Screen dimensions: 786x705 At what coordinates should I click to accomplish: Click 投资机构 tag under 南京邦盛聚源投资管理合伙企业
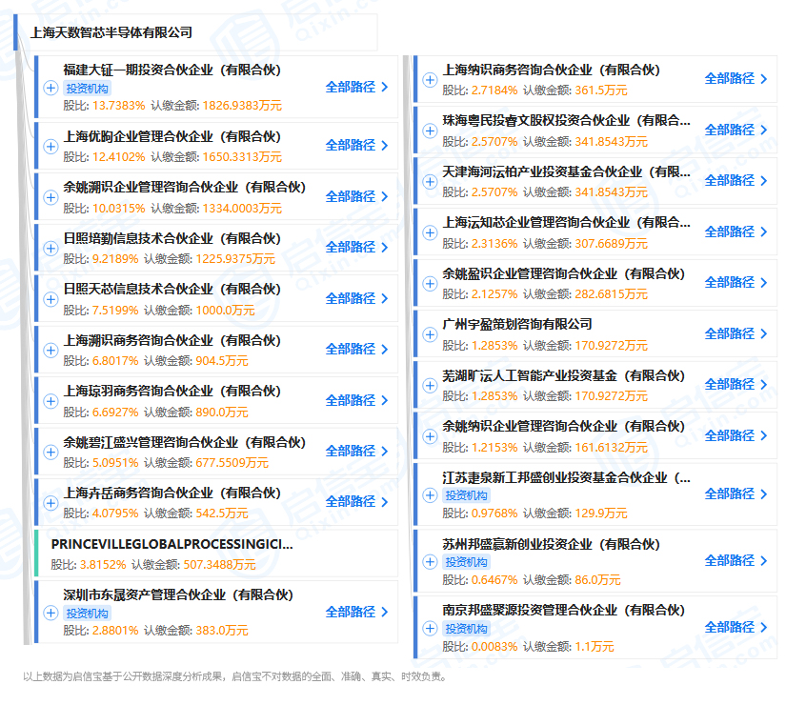coord(467,629)
